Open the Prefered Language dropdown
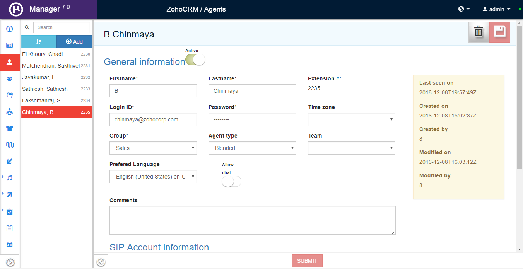The width and height of the screenshot is (523, 269). (x=153, y=177)
